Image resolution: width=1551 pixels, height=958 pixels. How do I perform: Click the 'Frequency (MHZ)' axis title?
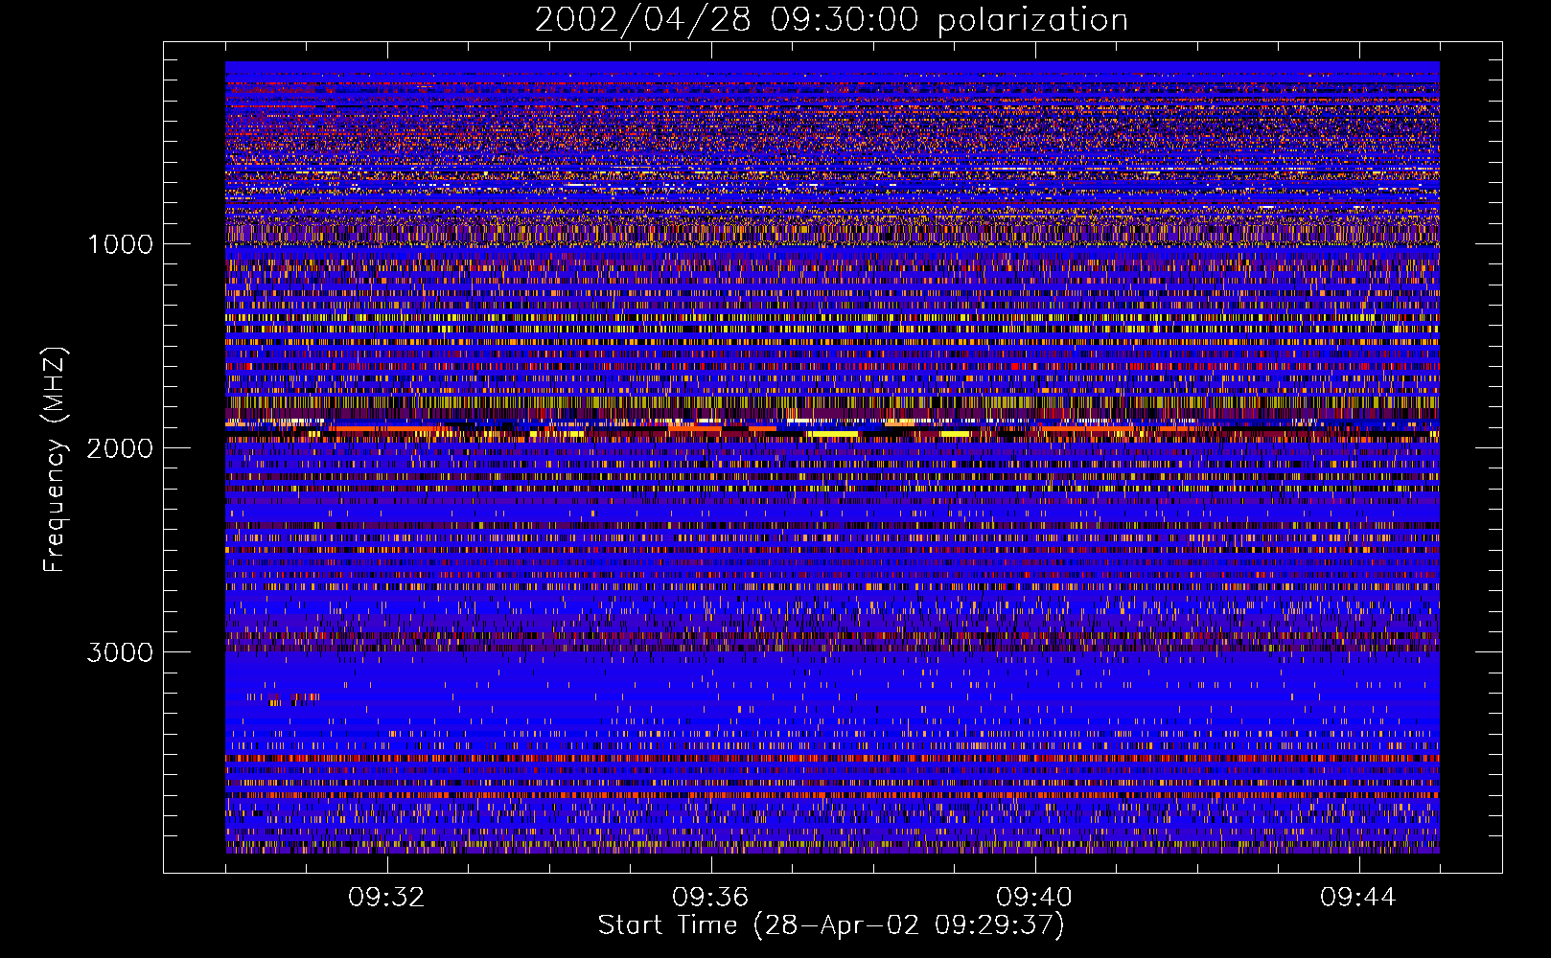point(55,460)
